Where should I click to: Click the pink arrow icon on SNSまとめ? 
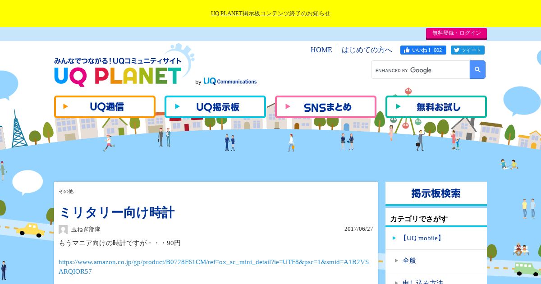288,107
